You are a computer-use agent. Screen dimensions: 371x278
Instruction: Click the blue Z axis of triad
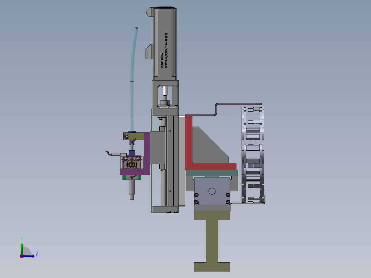click(x=29, y=256)
